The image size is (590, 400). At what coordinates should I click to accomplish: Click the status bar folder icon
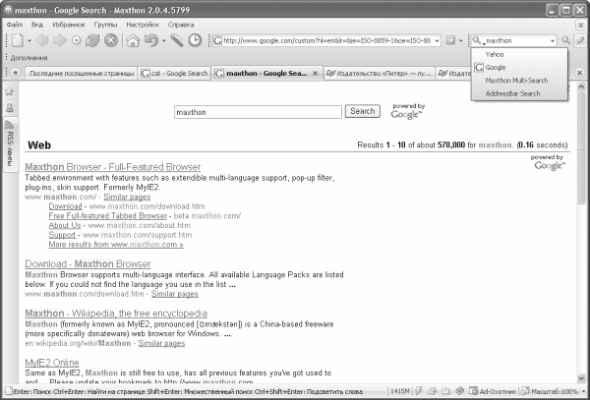(x=445, y=391)
